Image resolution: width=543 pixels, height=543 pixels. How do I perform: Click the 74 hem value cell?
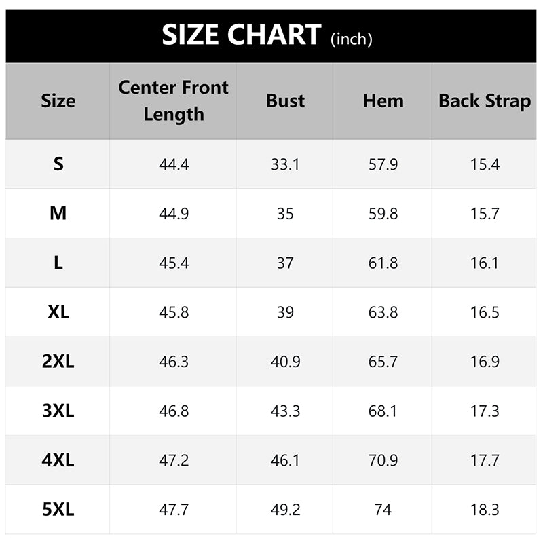click(x=383, y=510)
